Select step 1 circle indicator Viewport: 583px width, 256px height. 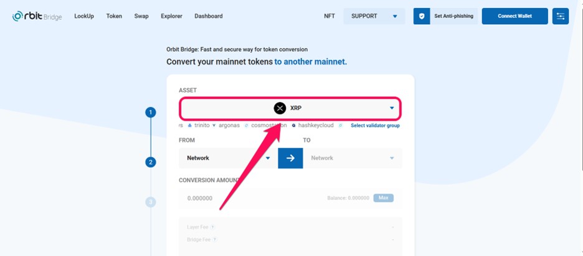151,112
